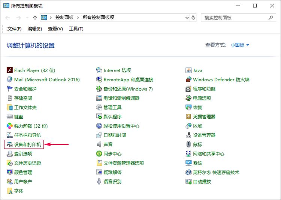Expand the address bar history dropdown
Image resolution: width=281 pixels, height=200 pixels.
pyautogui.click(x=187, y=18)
